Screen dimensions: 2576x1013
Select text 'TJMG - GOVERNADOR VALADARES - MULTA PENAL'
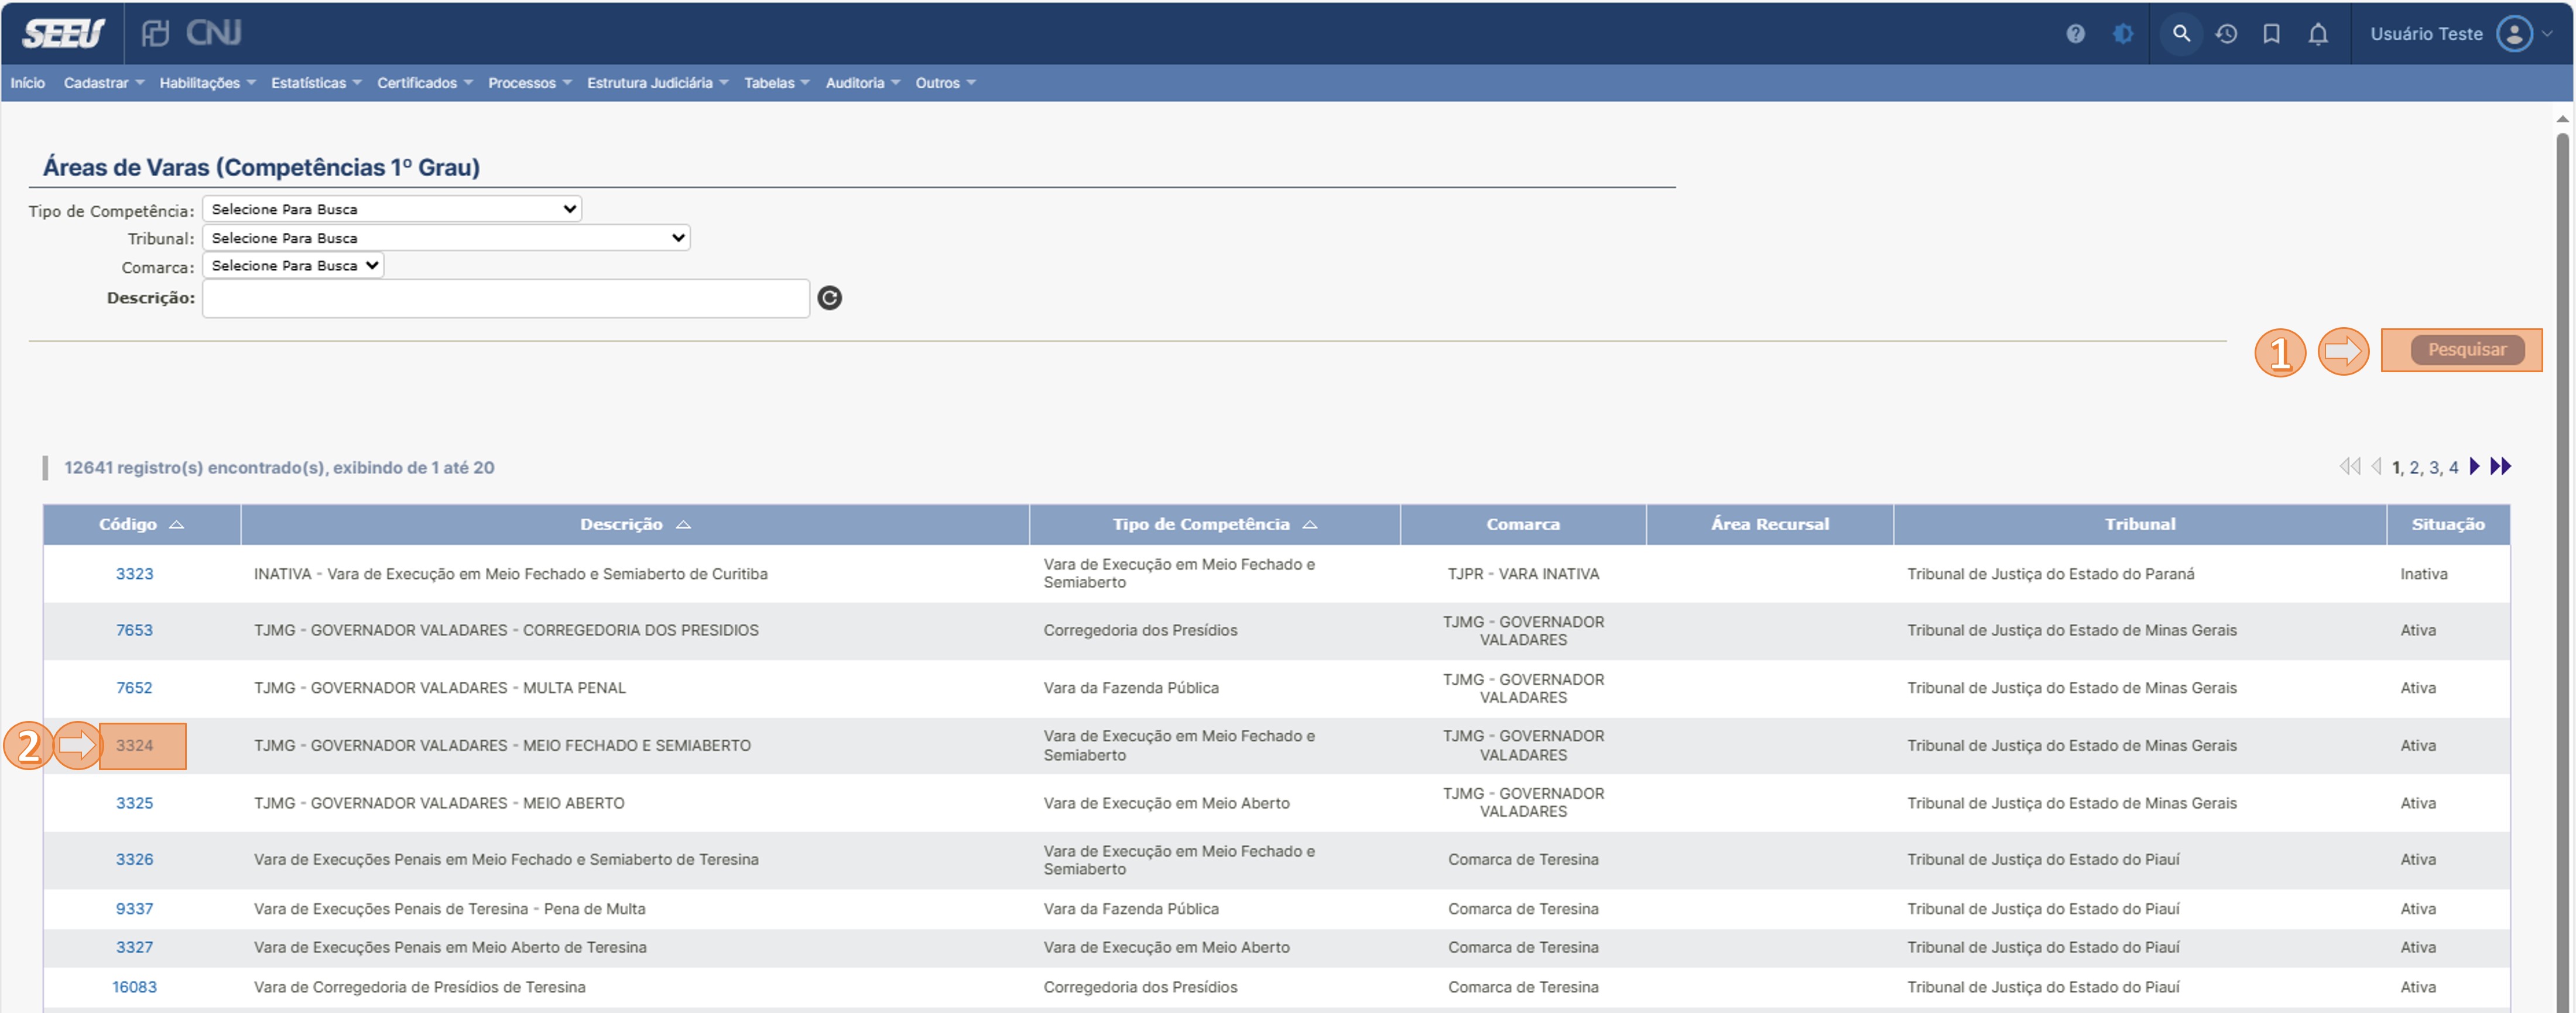click(439, 688)
